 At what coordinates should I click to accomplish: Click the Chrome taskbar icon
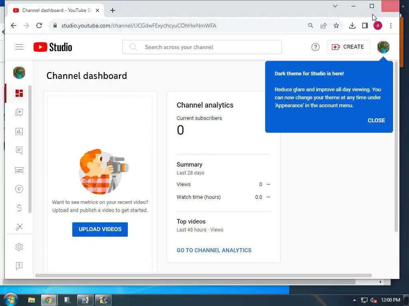coord(48,300)
